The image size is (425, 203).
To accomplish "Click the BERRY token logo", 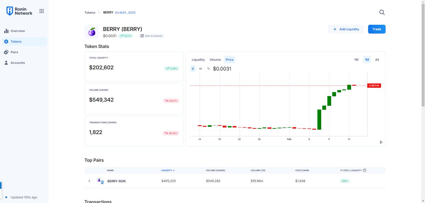I will coord(91,32).
